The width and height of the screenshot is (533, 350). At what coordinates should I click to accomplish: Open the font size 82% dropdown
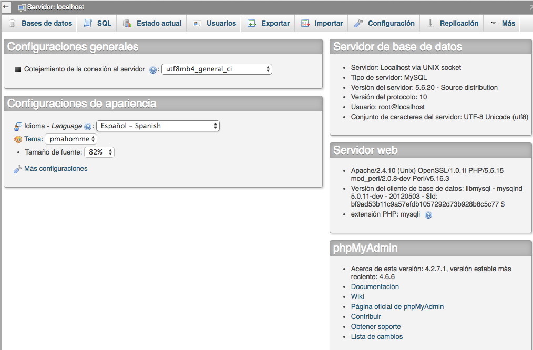pos(99,152)
